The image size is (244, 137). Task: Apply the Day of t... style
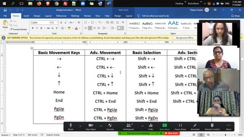point(147,25)
